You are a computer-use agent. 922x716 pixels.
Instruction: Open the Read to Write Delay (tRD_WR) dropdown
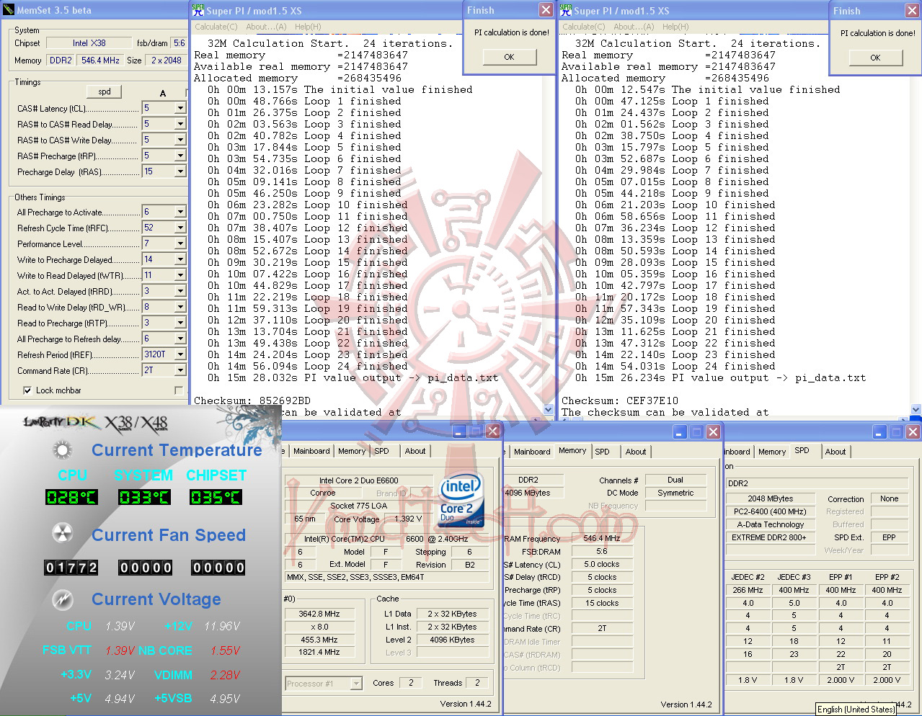pyautogui.click(x=180, y=307)
